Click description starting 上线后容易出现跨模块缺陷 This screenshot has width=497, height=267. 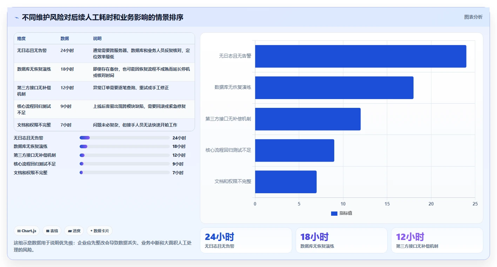(139, 106)
